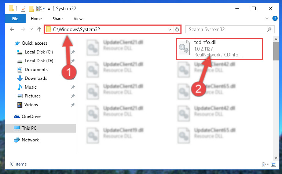Open help via the question mark icon
282x174 pixels.
(x=275, y=18)
